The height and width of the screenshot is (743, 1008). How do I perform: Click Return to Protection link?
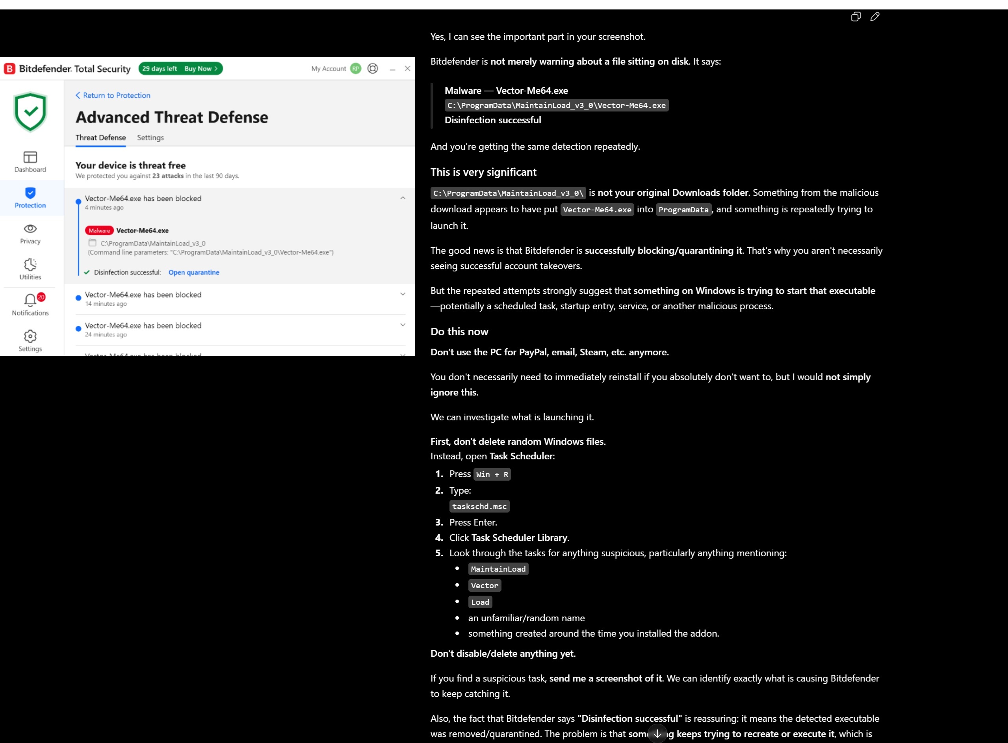tap(113, 95)
